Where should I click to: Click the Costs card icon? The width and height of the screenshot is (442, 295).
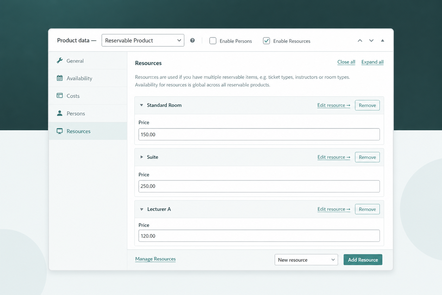click(x=60, y=96)
